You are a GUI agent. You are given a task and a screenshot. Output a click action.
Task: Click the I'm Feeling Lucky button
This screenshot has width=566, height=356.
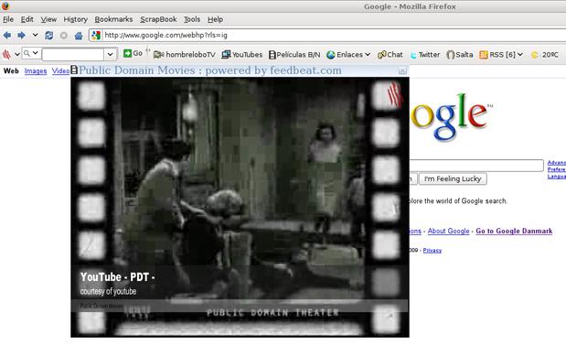453,178
